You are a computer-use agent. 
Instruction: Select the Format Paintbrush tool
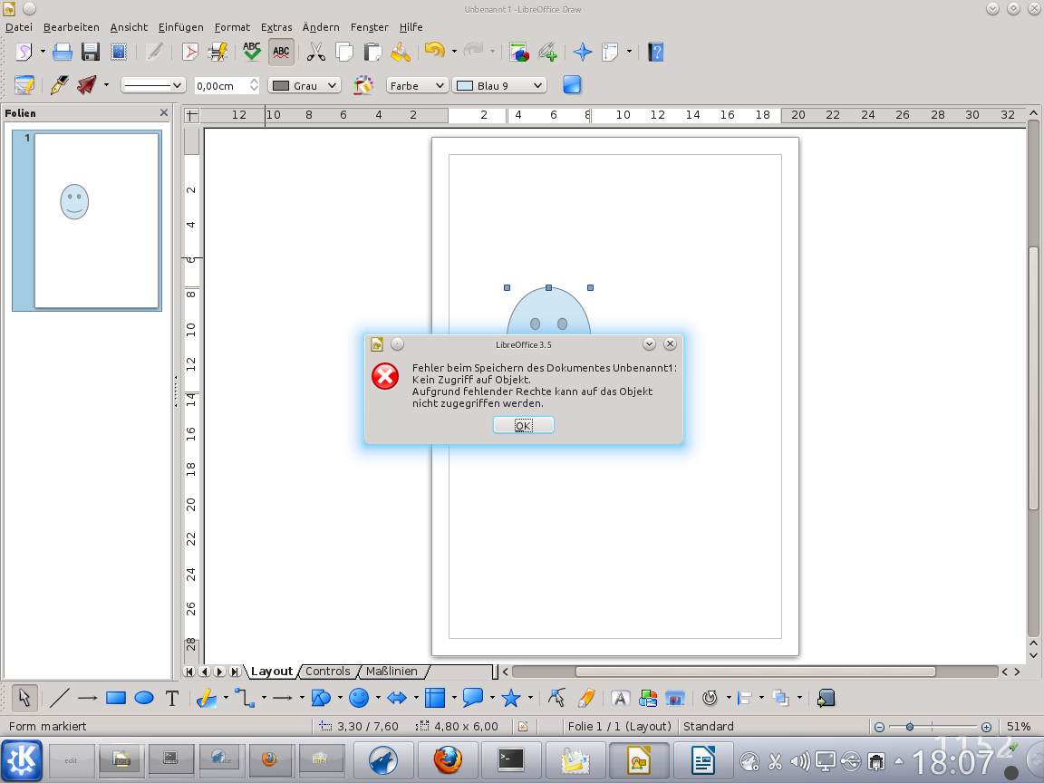[401, 52]
